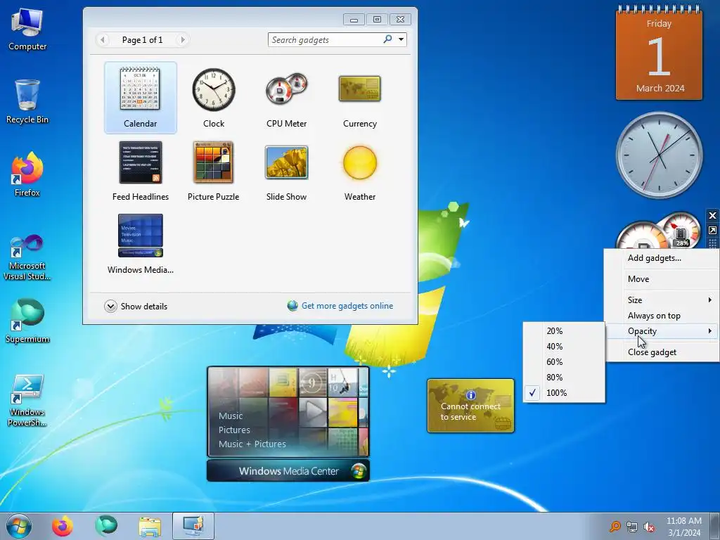Close the gadget gallery window
The width and height of the screenshot is (720, 540).
click(x=400, y=20)
